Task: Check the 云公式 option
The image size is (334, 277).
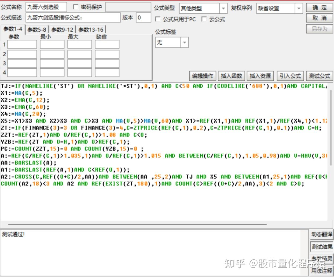Action: 204,19
